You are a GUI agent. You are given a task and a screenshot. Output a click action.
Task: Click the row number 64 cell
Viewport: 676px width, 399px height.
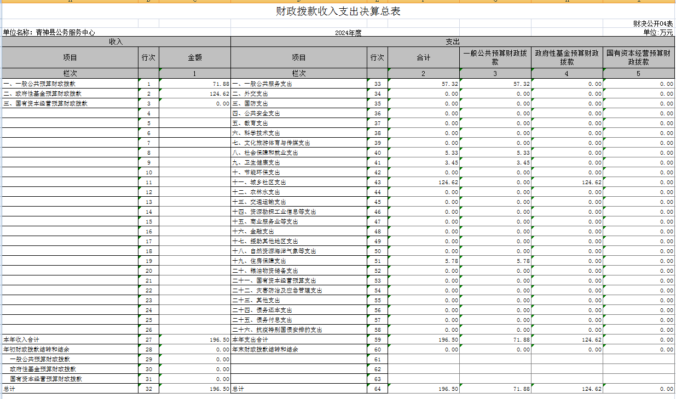coord(377,389)
